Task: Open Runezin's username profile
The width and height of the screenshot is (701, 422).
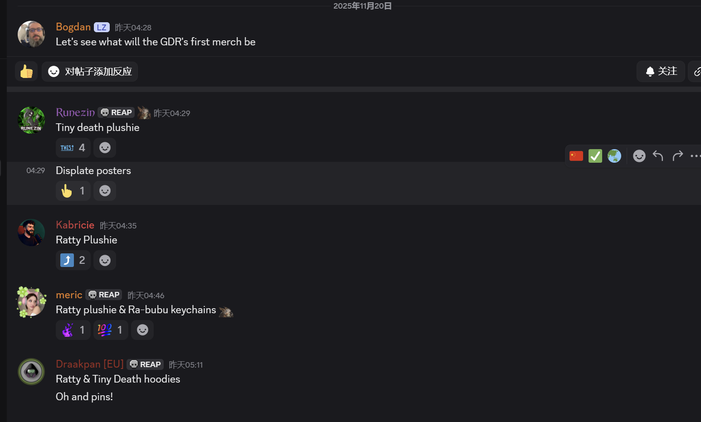Action: click(x=75, y=112)
